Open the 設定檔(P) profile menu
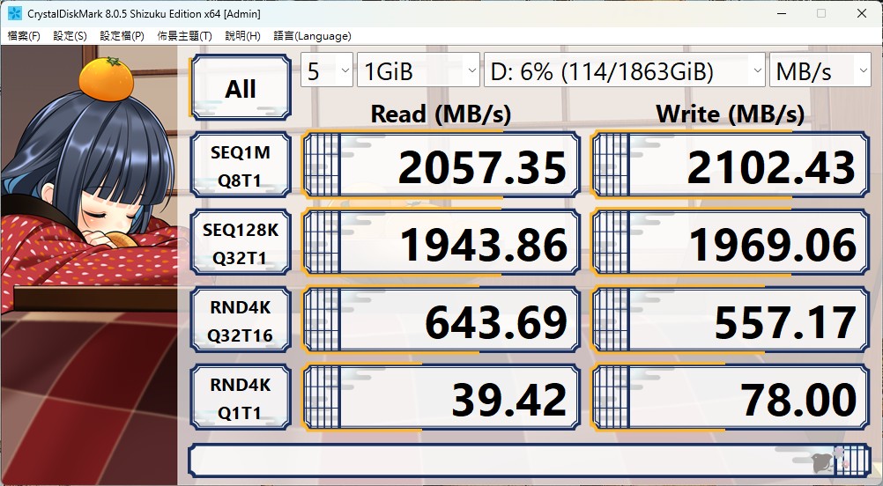Screen dimensions: 883x486 point(122,36)
